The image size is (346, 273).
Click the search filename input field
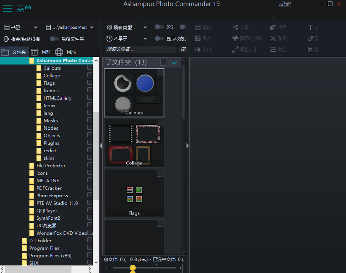pyautogui.click(x=141, y=49)
